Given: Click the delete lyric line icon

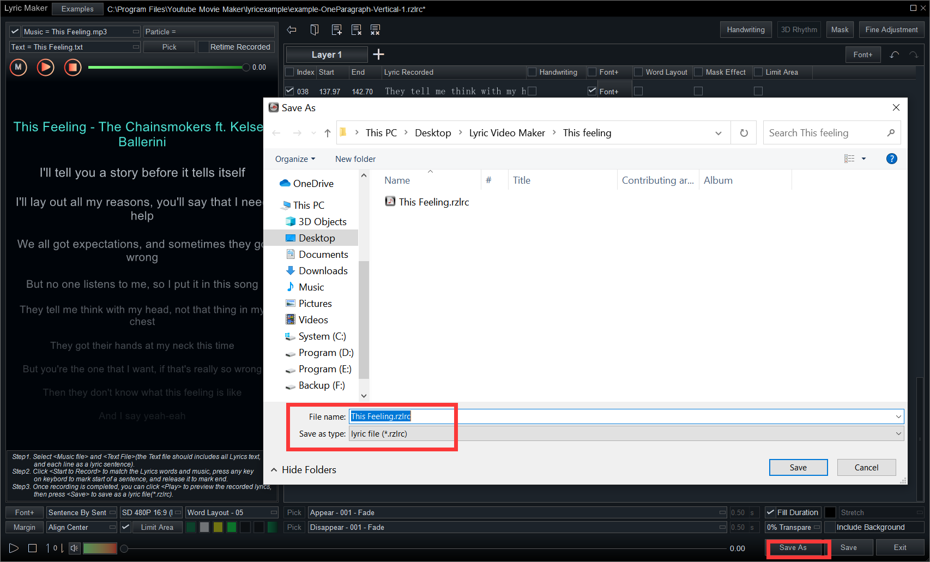Looking at the screenshot, I should point(356,30).
